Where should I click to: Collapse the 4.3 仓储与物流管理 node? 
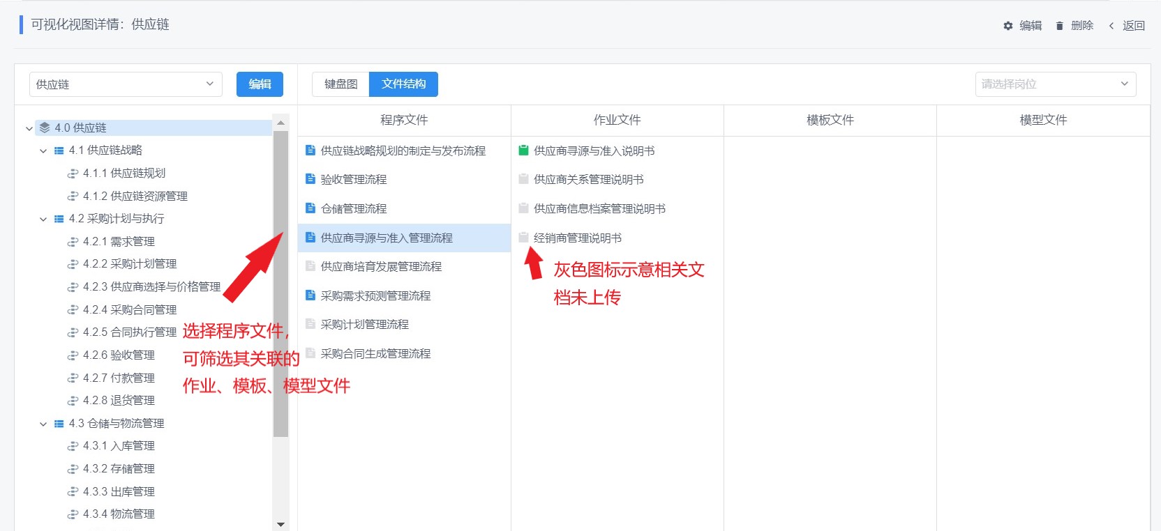43,424
